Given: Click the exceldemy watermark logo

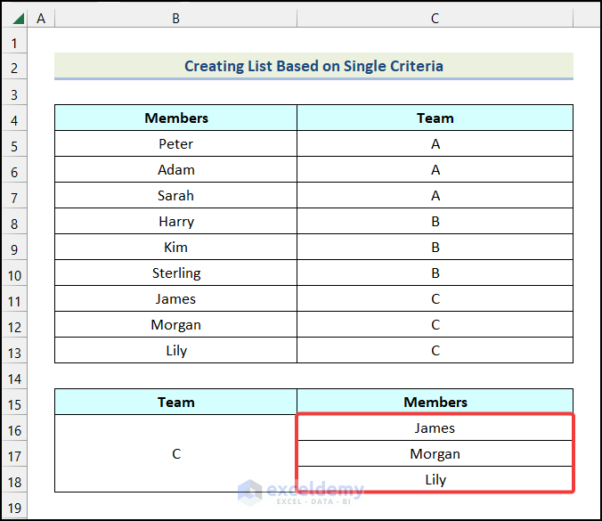Looking at the screenshot, I should click(301, 492).
